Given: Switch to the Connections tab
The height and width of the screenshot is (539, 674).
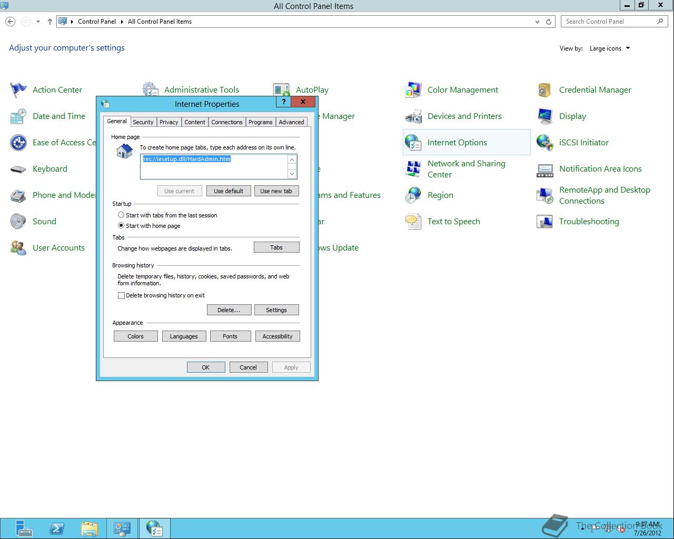Looking at the screenshot, I should point(227,122).
